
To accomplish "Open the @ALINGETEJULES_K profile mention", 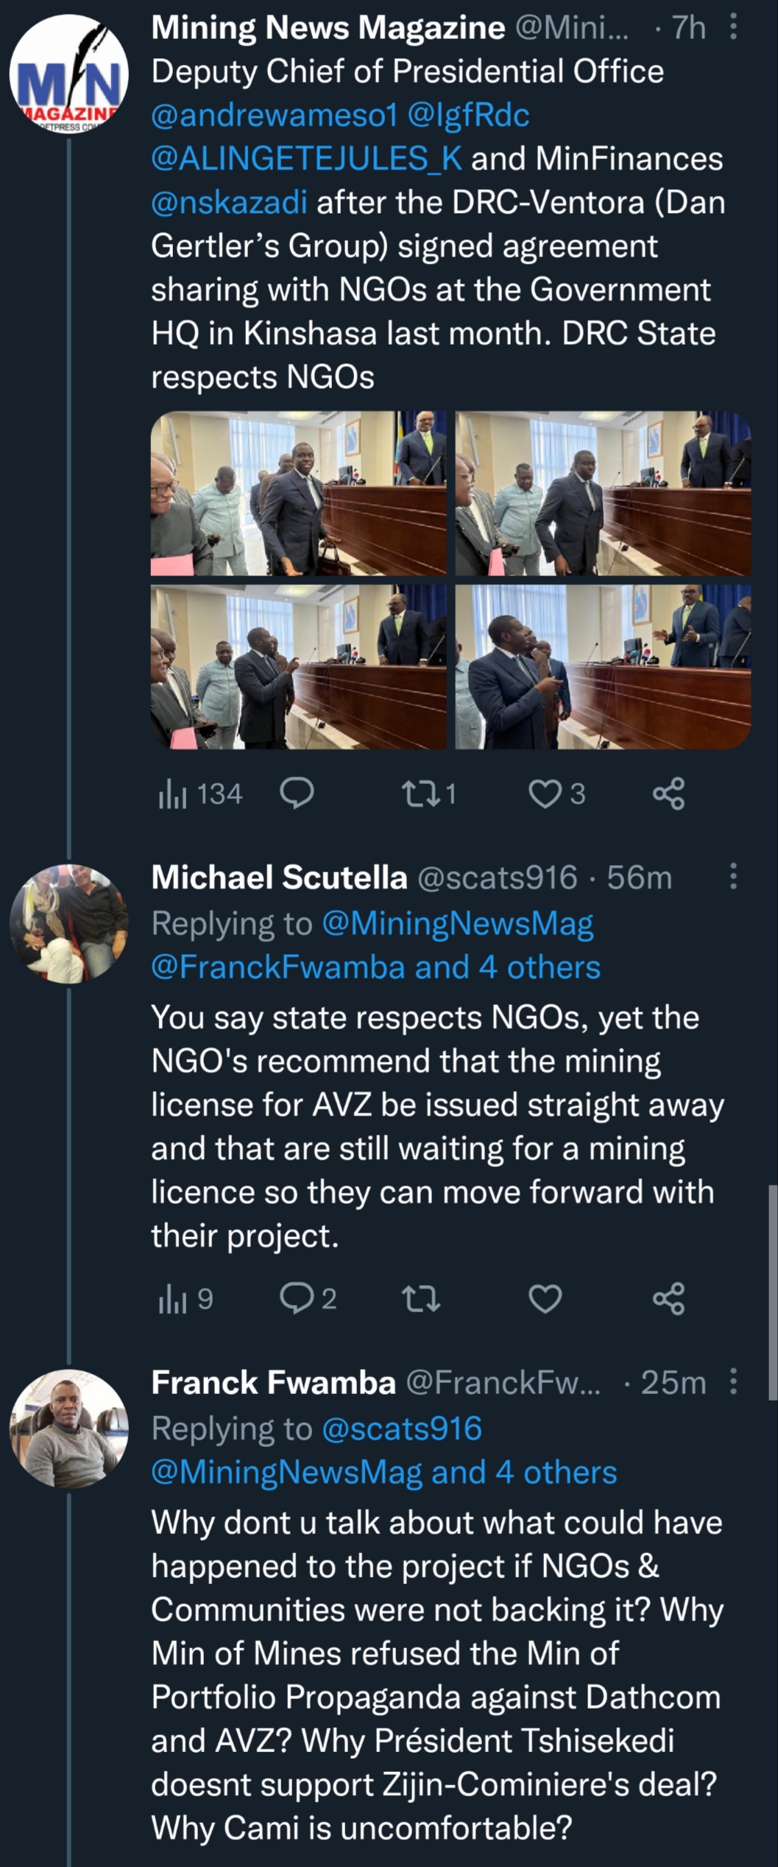I will click(306, 158).
